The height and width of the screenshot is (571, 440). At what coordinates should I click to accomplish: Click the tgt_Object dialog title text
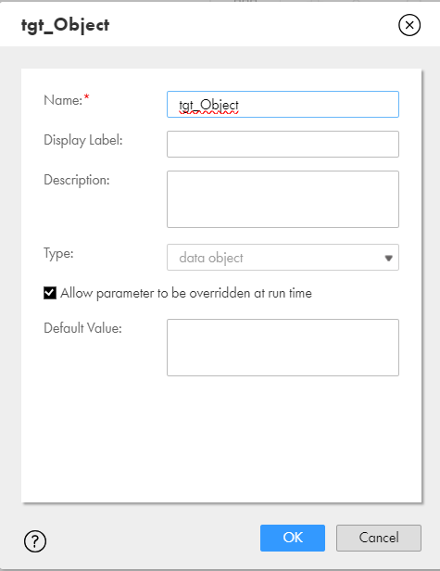click(x=65, y=26)
